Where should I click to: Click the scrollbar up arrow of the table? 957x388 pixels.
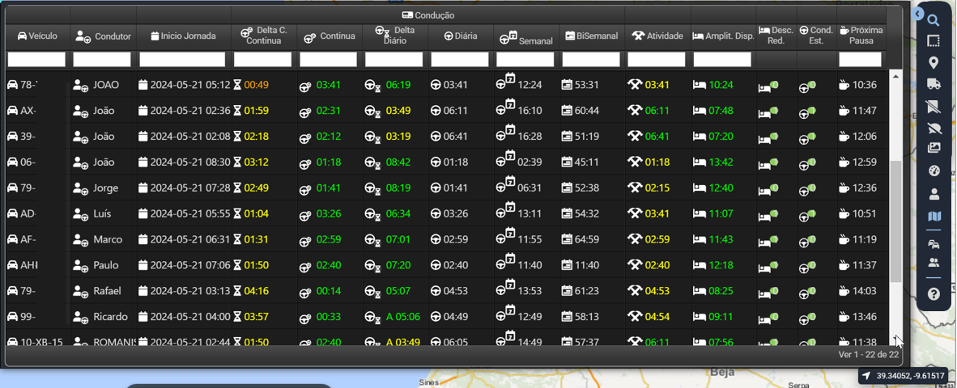pos(895,75)
